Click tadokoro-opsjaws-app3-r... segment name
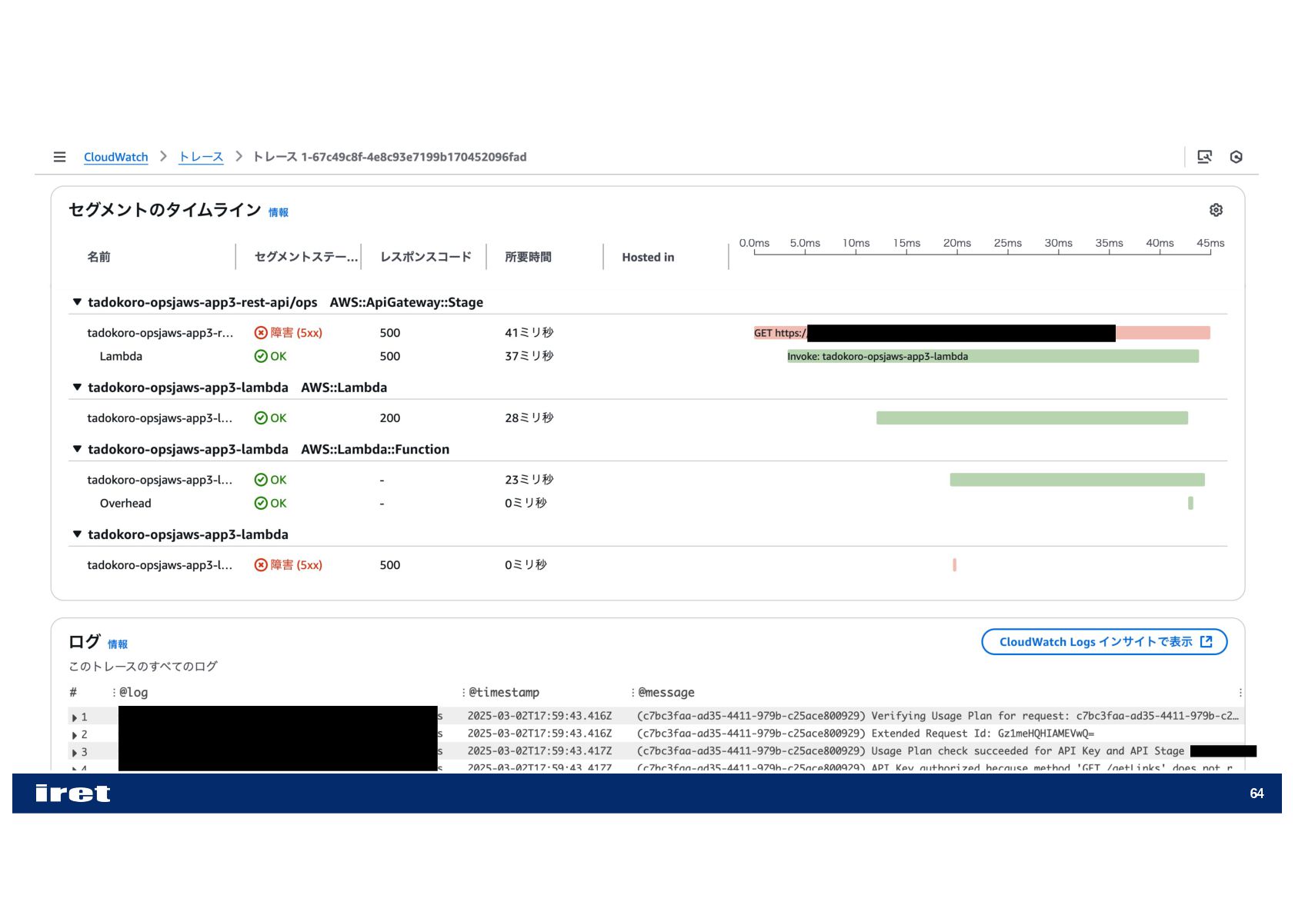Image resolution: width=1295 pixels, height=915 pixels. tap(160, 333)
